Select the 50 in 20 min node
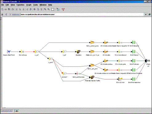 coord(120,79)
